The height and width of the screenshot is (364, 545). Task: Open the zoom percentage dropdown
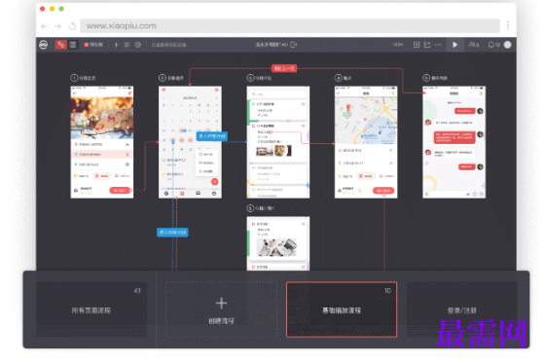398,45
